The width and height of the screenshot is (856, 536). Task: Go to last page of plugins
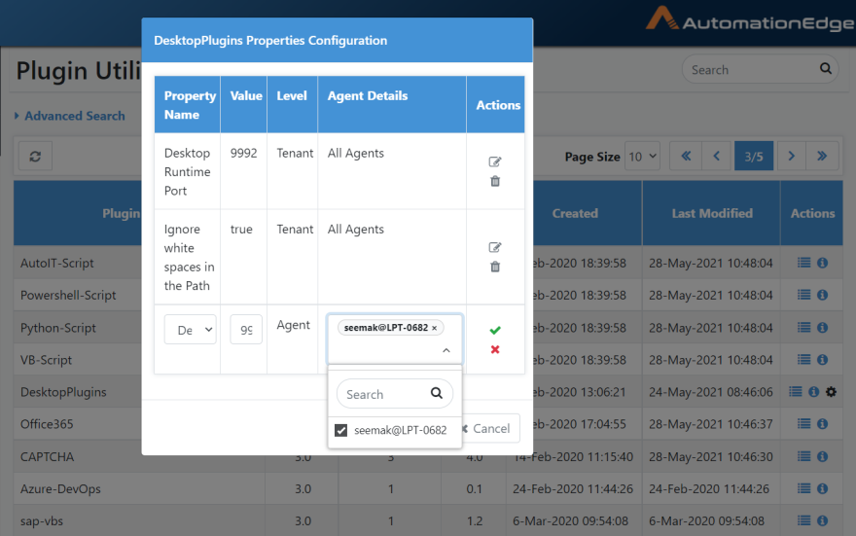(822, 156)
